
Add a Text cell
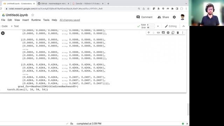tap(15, 26)
